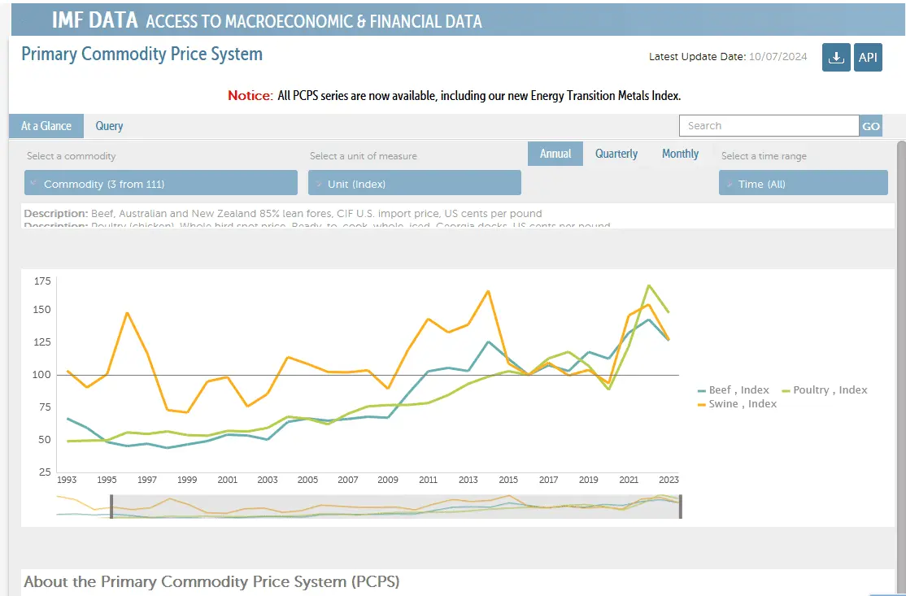Expand the Commodity (3 from 111) dropdown
The height and width of the screenshot is (596, 906).
click(x=161, y=184)
